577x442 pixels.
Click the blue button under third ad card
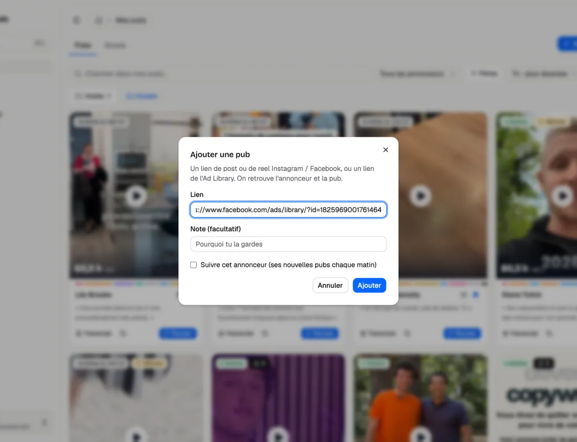(x=462, y=333)
